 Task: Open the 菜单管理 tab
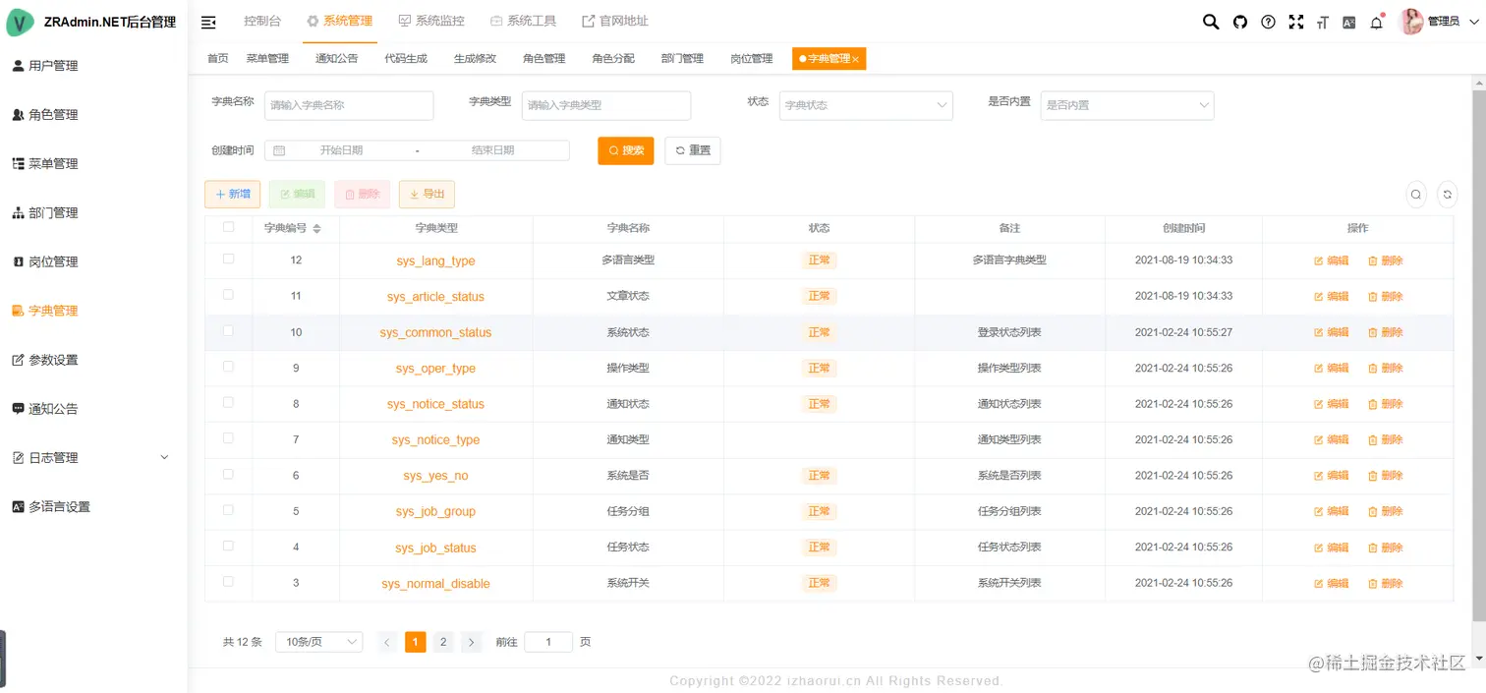point(267,59)
